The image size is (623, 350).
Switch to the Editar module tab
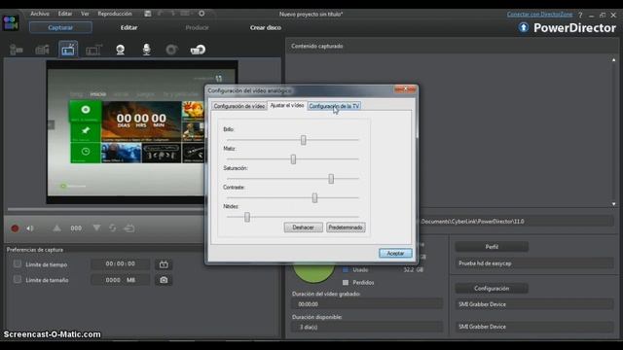tap(128, 27)
